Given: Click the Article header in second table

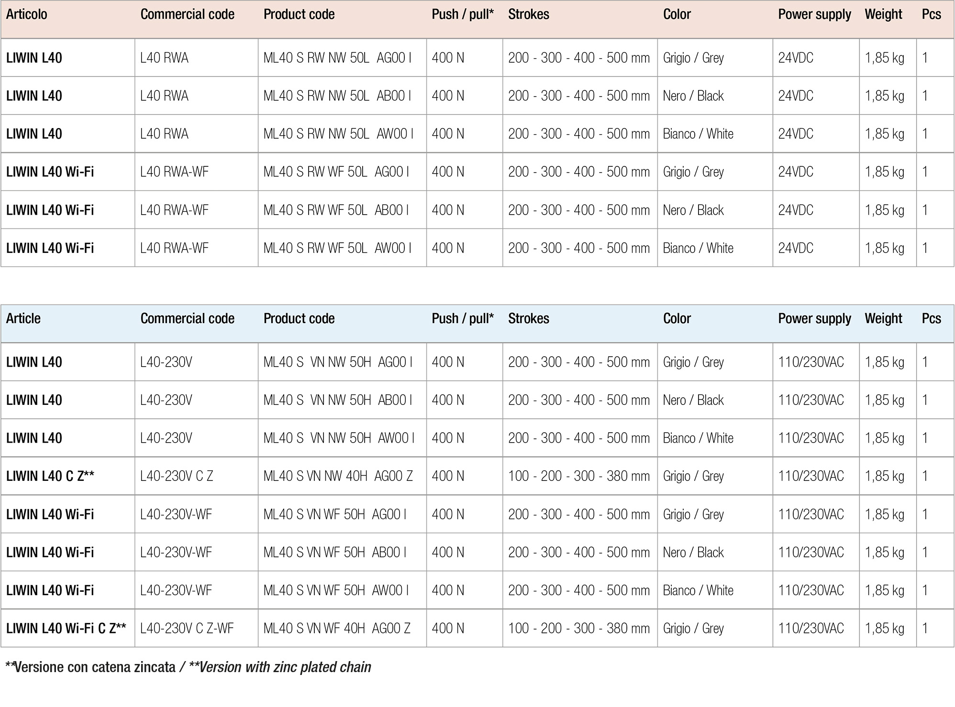Looking at the screenshot, I should [23, 318].
